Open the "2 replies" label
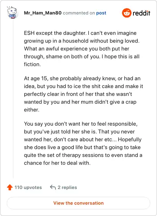This screenshot has height=216, width=157. pos(67,187)
